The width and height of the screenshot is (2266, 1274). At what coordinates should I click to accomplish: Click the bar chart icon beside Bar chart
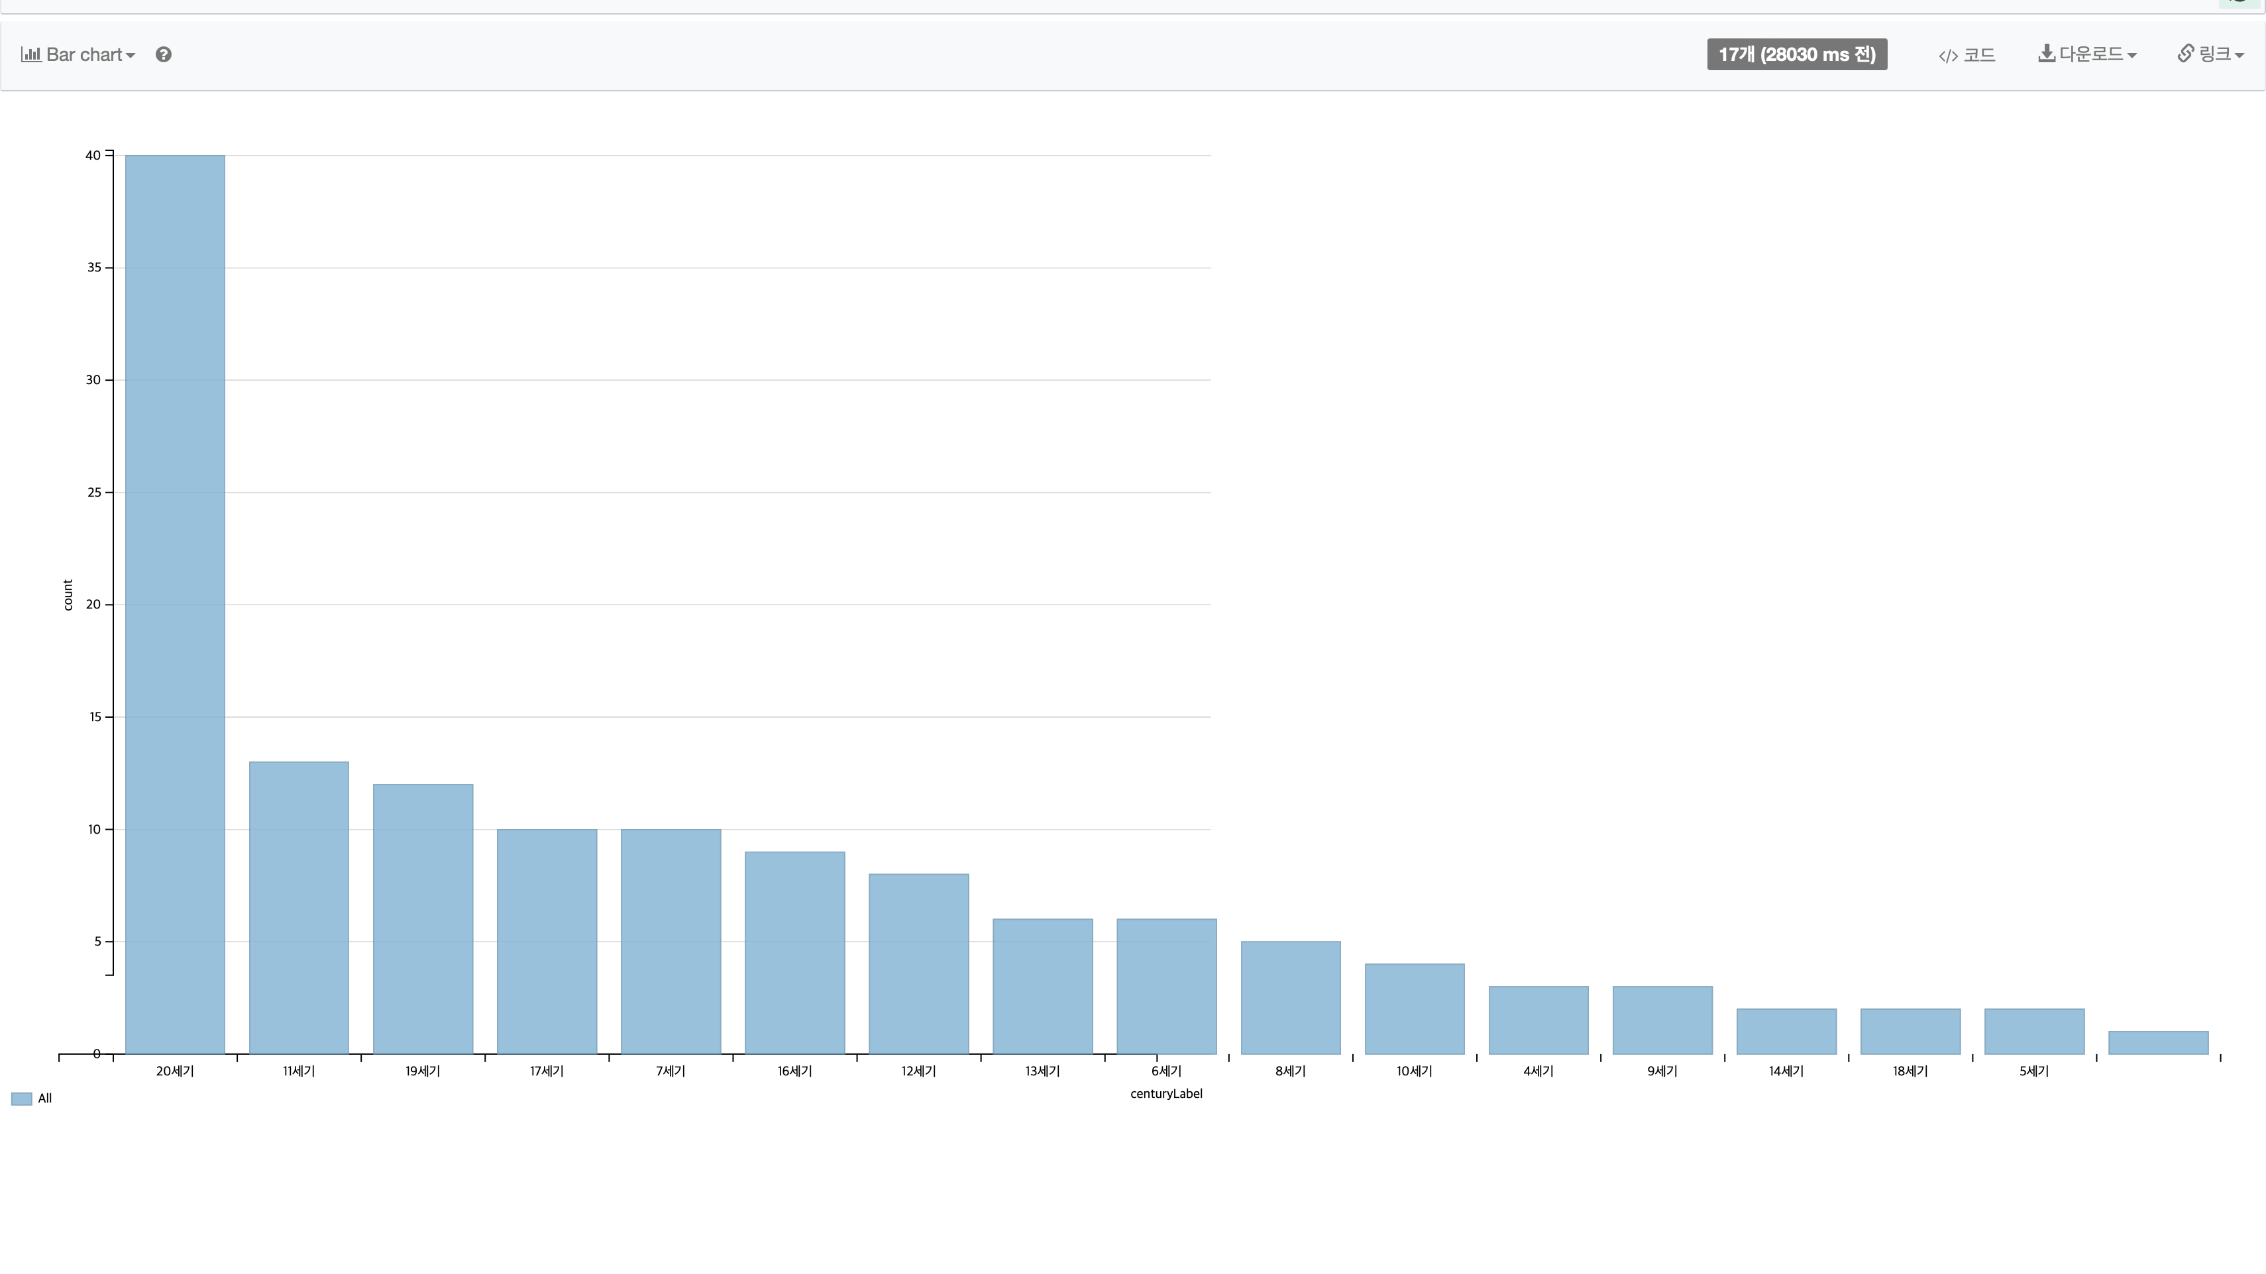30,54
